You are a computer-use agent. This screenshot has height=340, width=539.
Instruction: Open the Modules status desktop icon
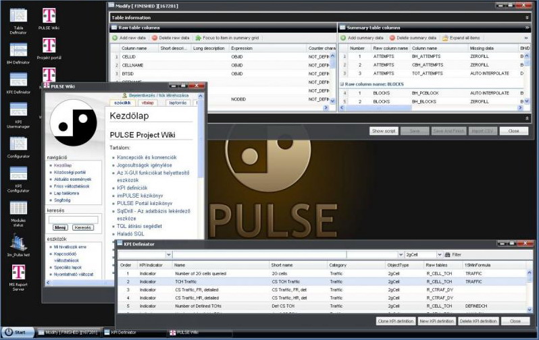[18, 209]
